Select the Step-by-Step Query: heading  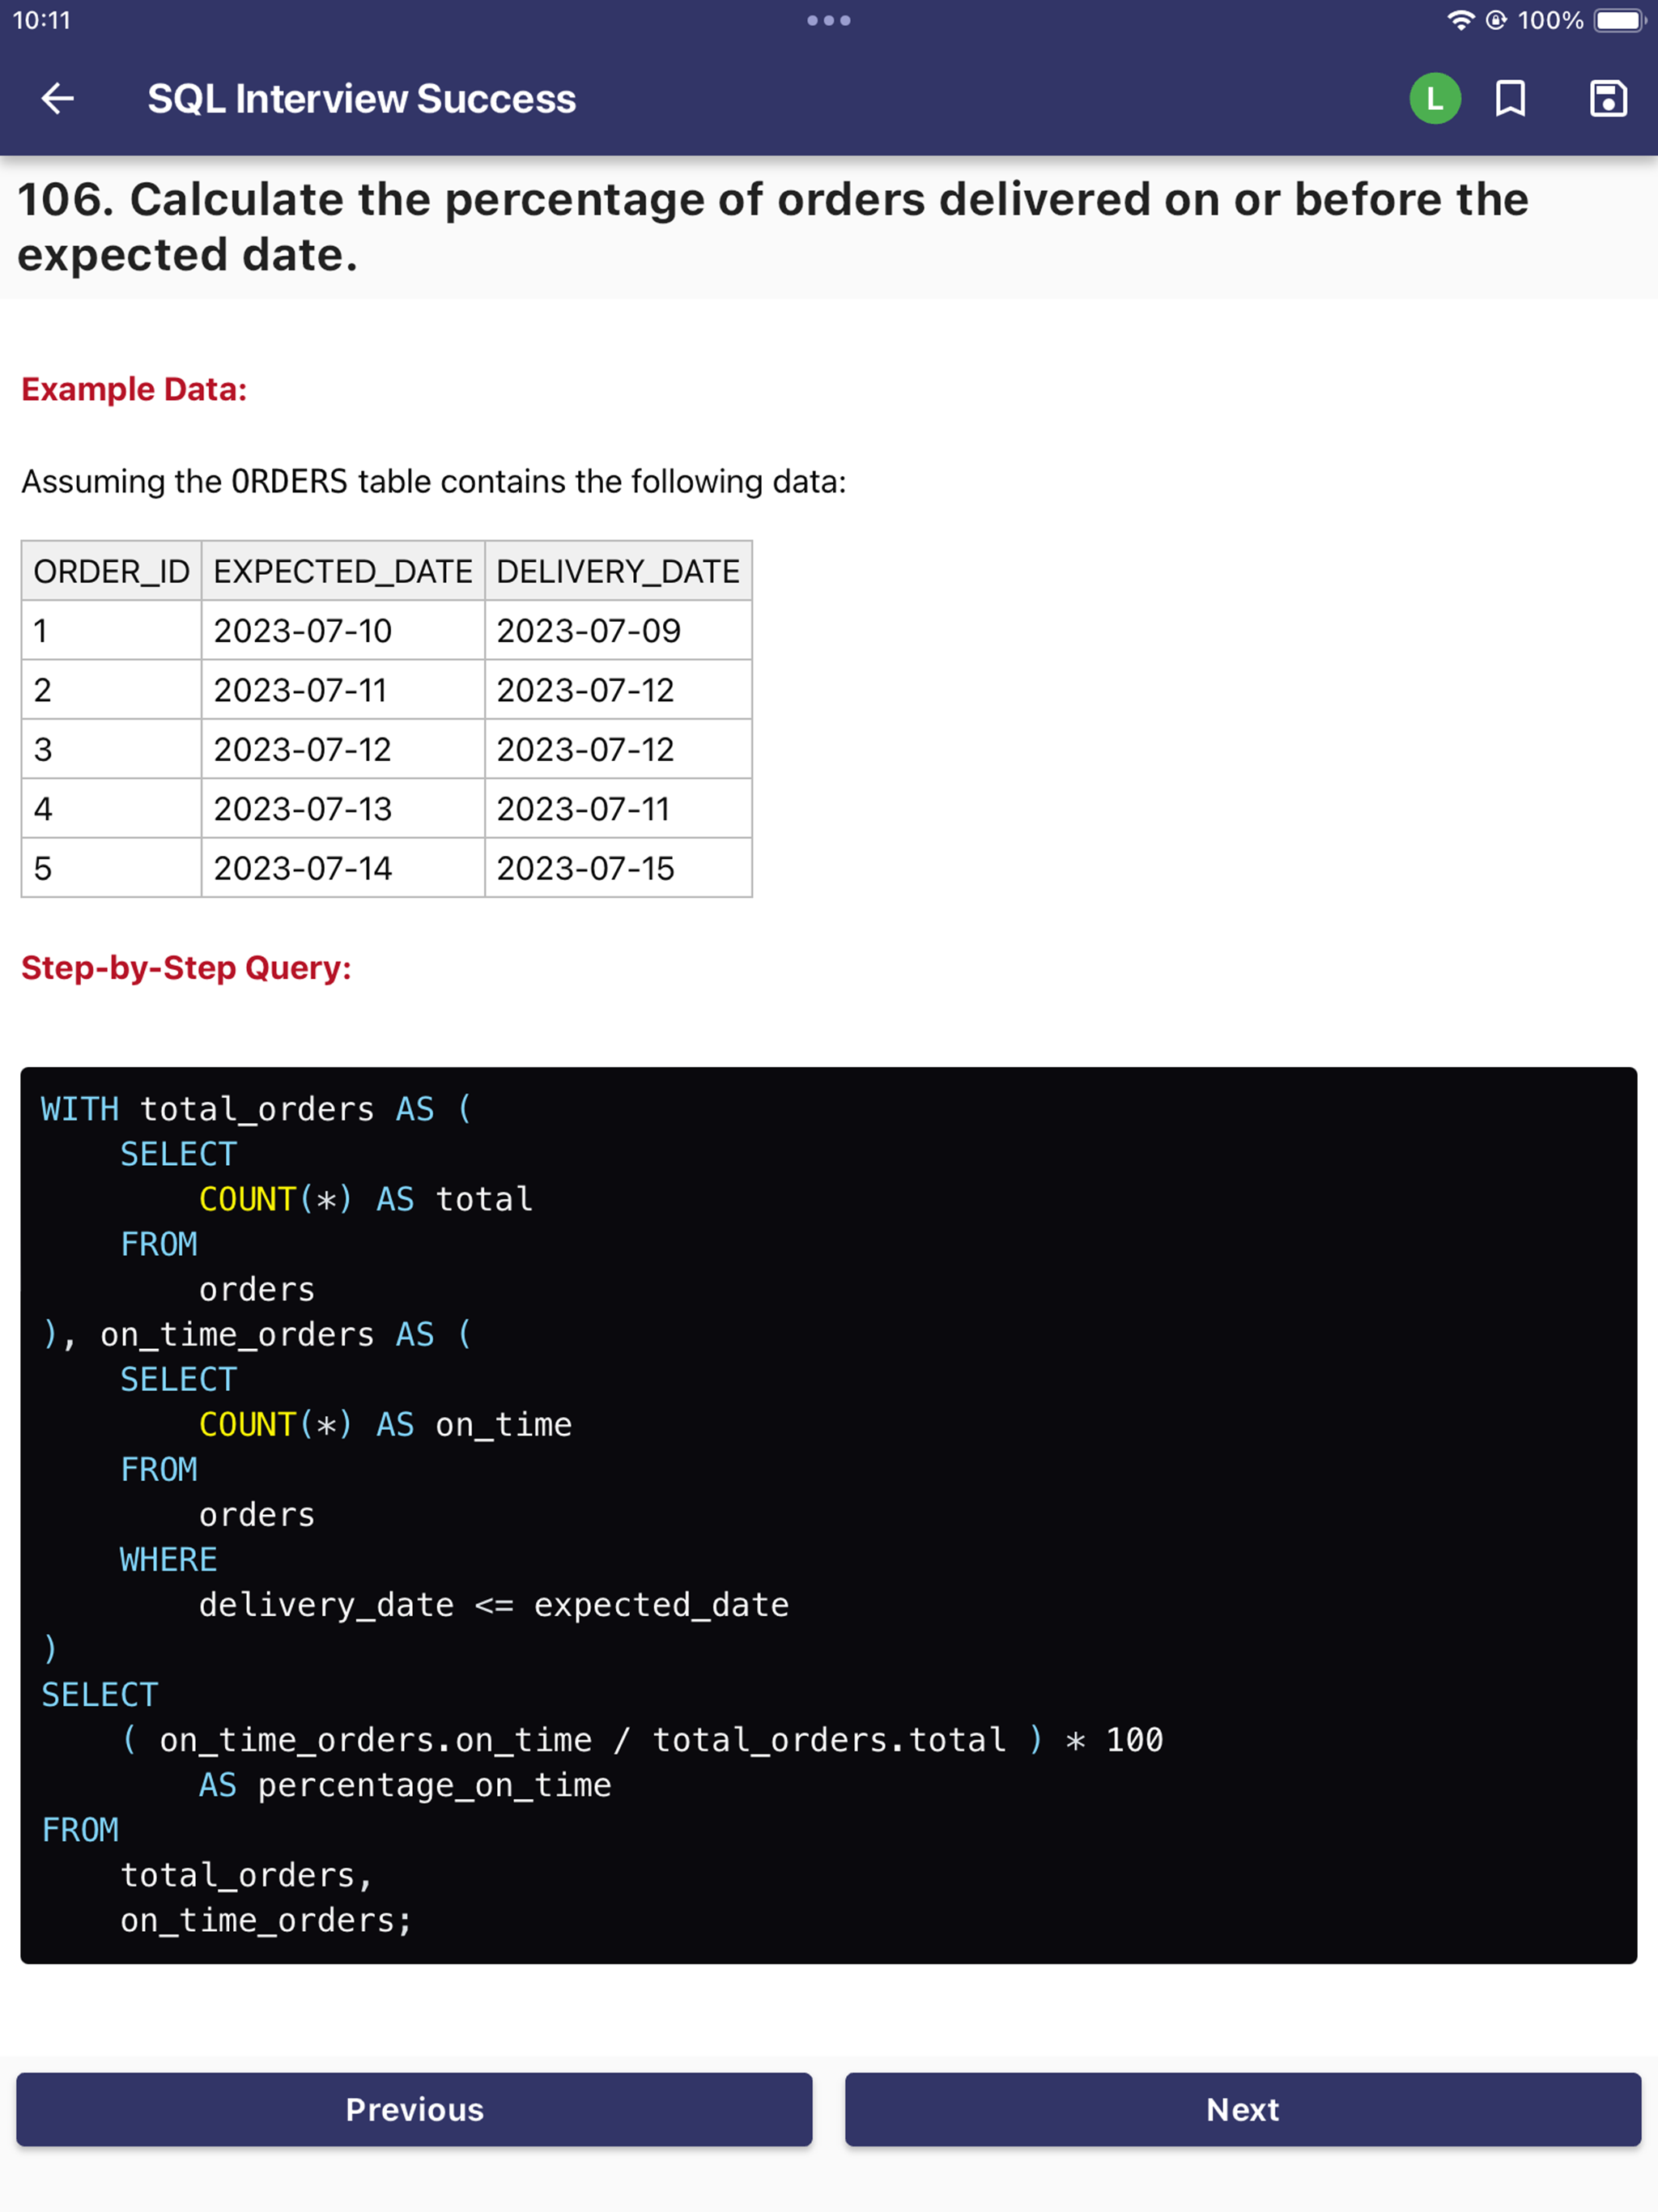pos(186,967)
